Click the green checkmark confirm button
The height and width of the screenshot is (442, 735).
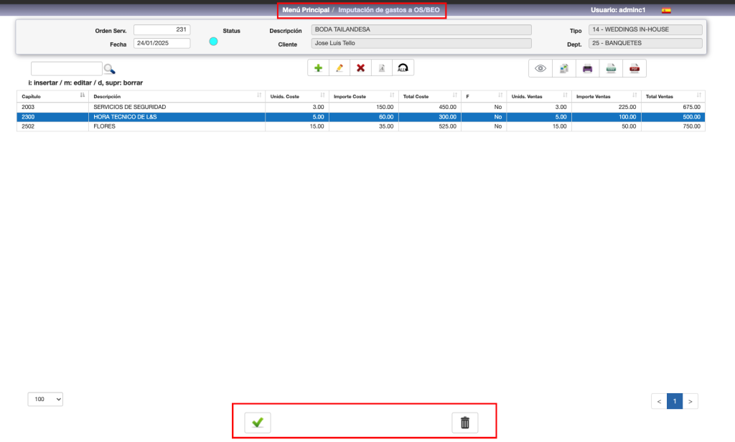258,423
